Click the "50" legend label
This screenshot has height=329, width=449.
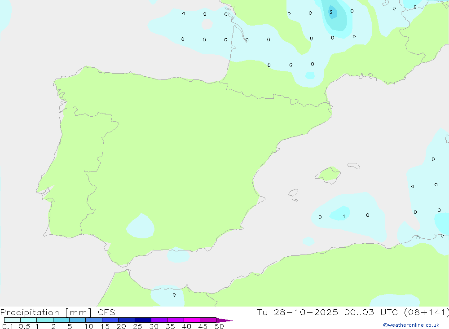click(x=220, y=326)
